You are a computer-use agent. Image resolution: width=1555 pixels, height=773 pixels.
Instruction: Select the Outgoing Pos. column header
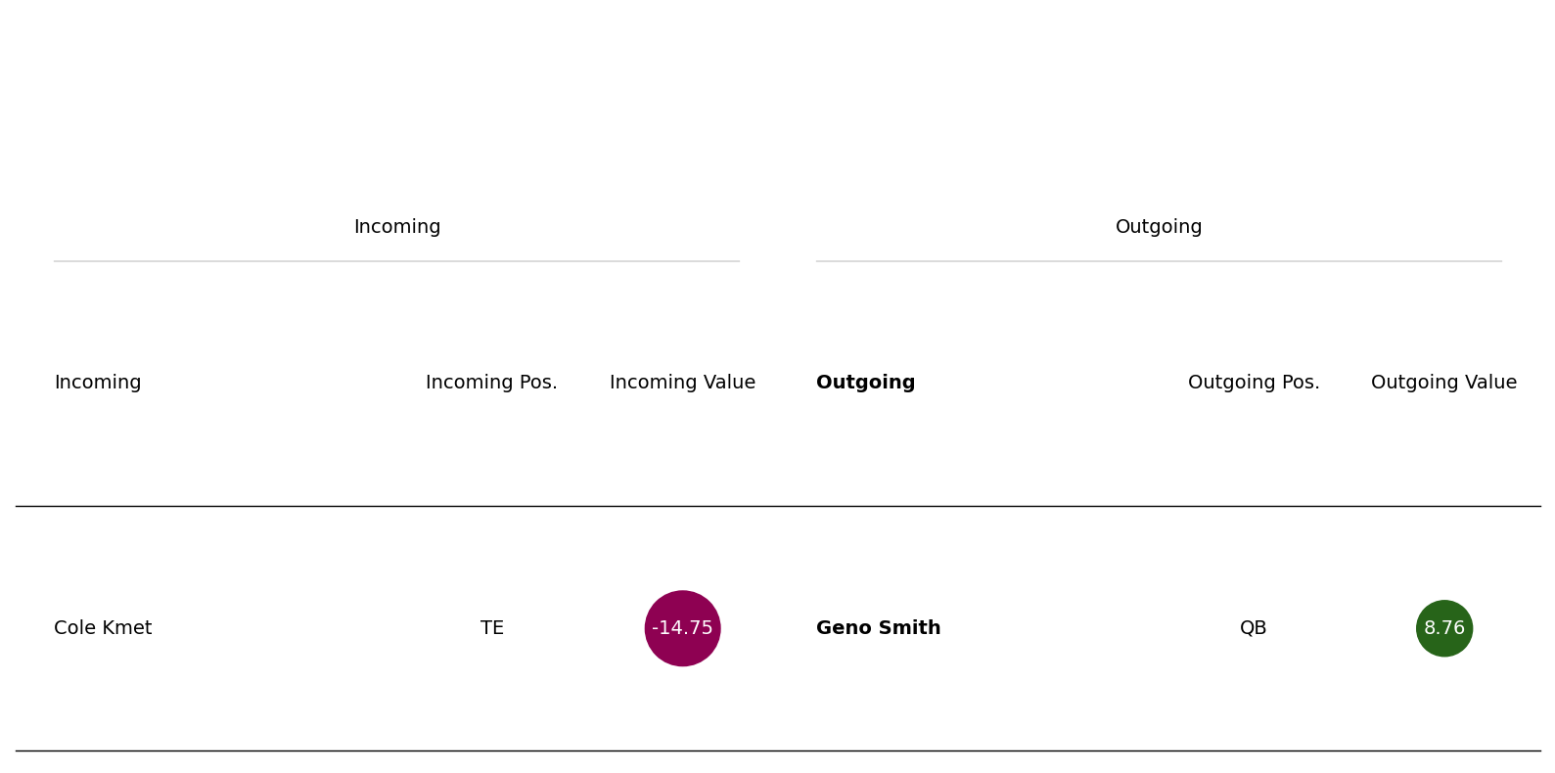click(1254, 383)
